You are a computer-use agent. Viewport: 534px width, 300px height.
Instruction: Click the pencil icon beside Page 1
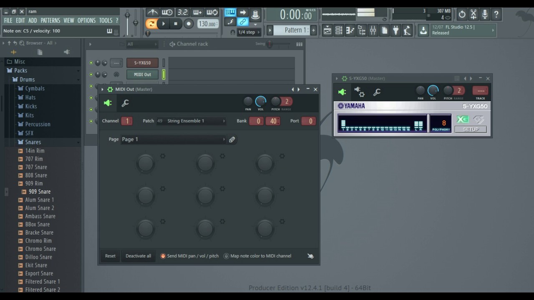pos(232,140)
